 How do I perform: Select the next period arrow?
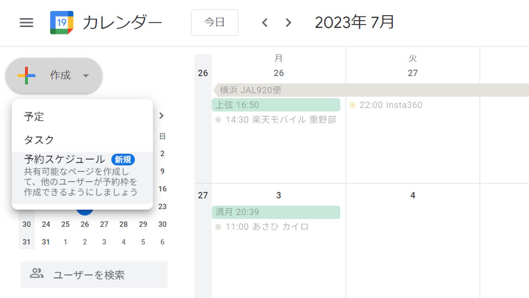[288, 23]
